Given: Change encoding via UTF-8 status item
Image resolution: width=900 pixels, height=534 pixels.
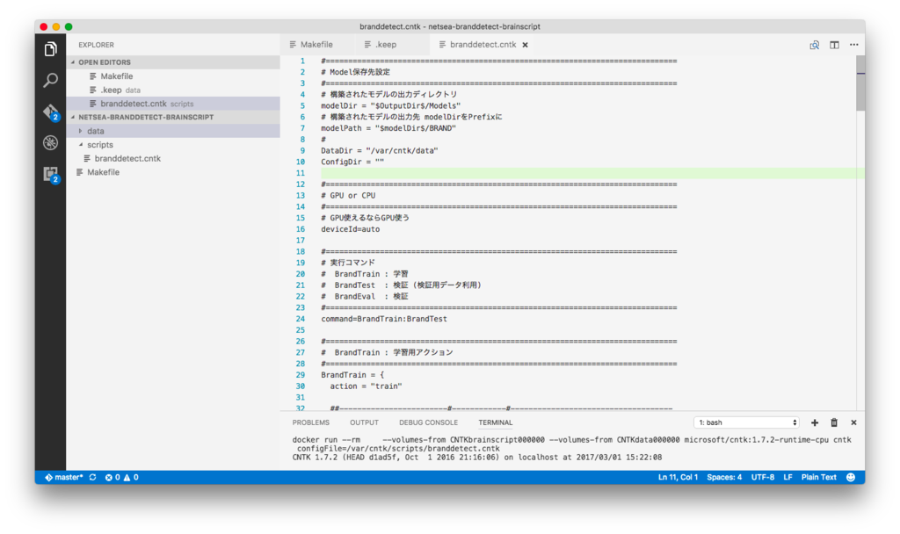Looking at the screenshot, I should [x=763, y=477].
